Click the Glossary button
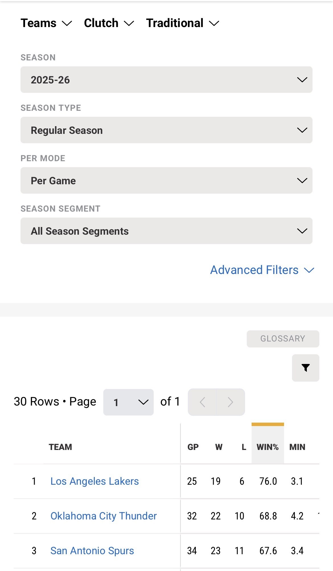This screenshot has height=571, width=333. tap(283, 339)
